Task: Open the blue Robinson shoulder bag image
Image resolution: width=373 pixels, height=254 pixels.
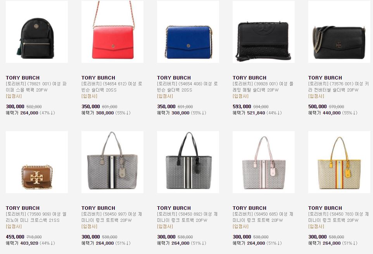Action: pyautogui.click(x=188, y=32)
